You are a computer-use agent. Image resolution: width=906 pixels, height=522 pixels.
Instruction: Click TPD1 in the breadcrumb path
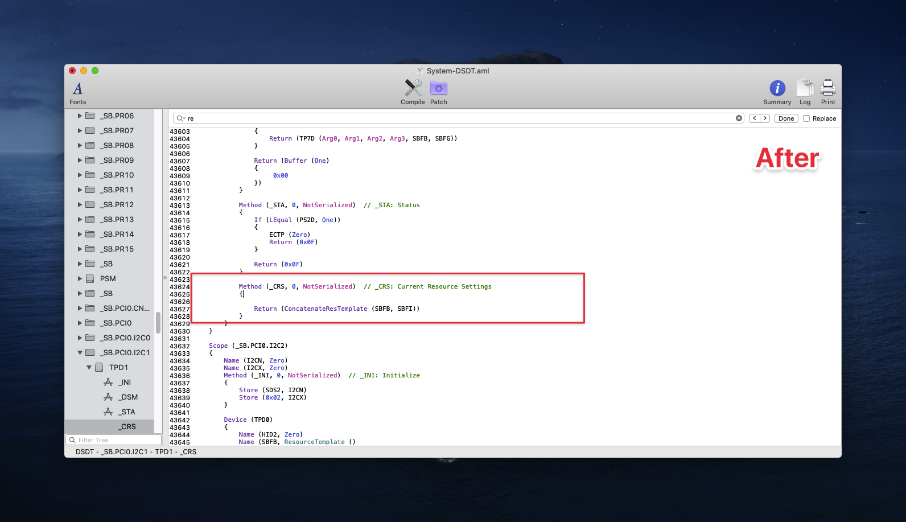coord(163,452)
